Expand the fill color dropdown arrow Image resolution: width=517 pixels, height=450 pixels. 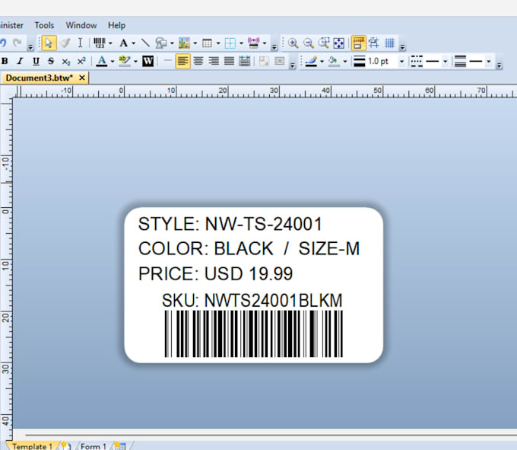coord(345,62)
